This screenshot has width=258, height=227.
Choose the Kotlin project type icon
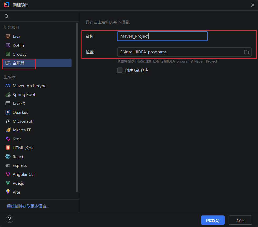point(8,45)
